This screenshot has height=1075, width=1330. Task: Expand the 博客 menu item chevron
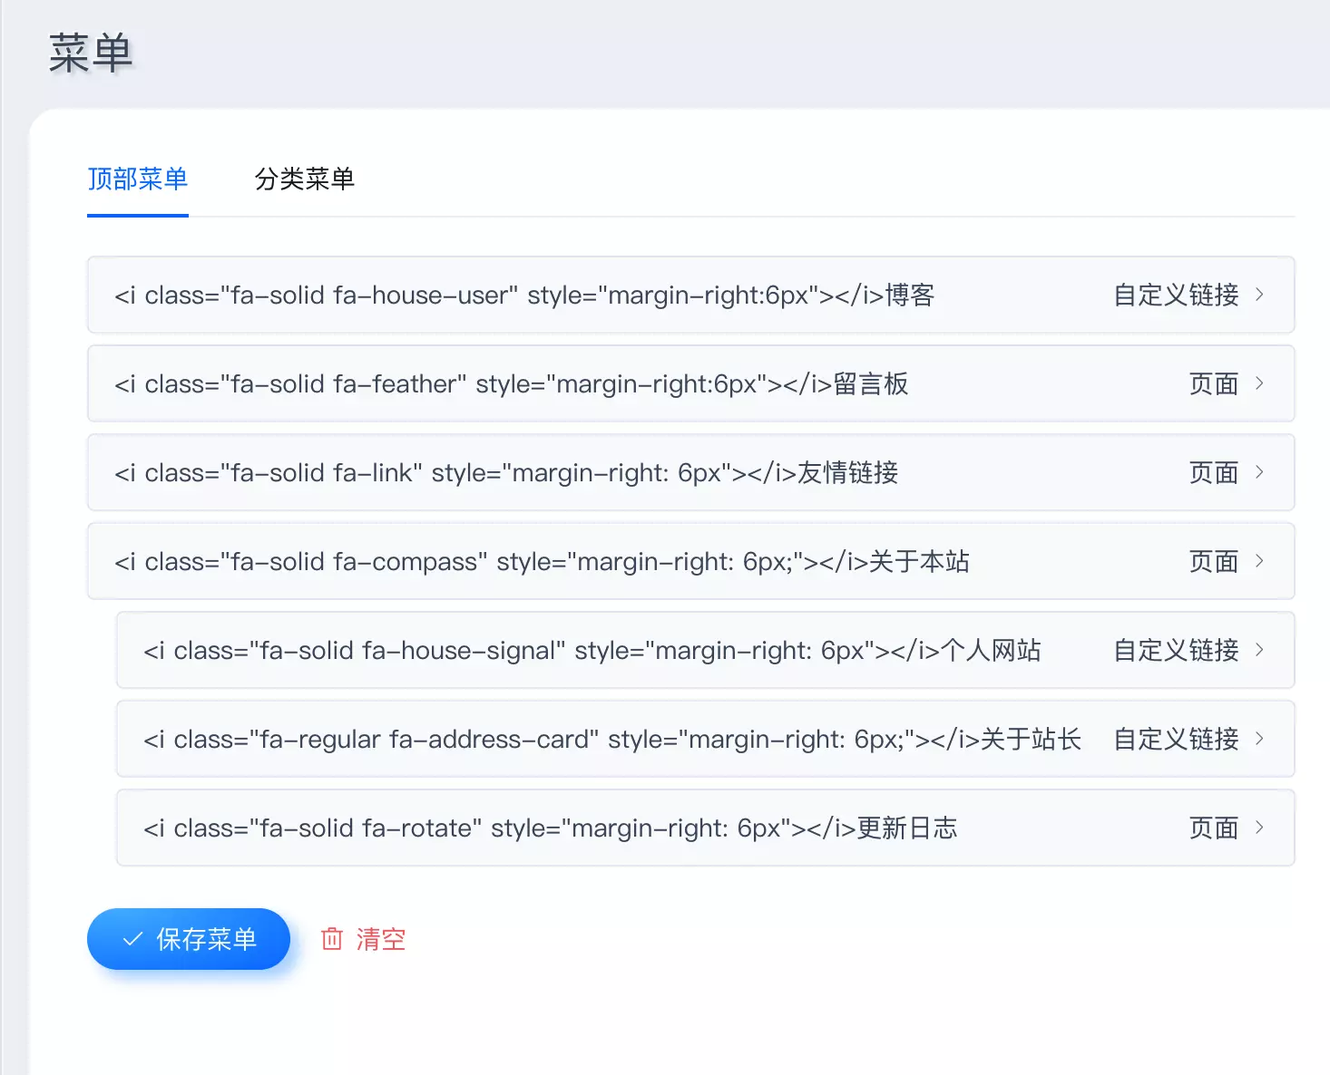[1259, 295]
